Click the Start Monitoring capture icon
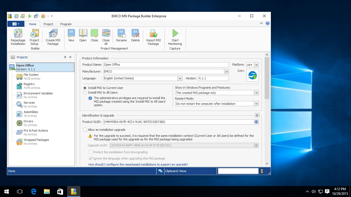351x197 pixels. (x=175, y=37)
